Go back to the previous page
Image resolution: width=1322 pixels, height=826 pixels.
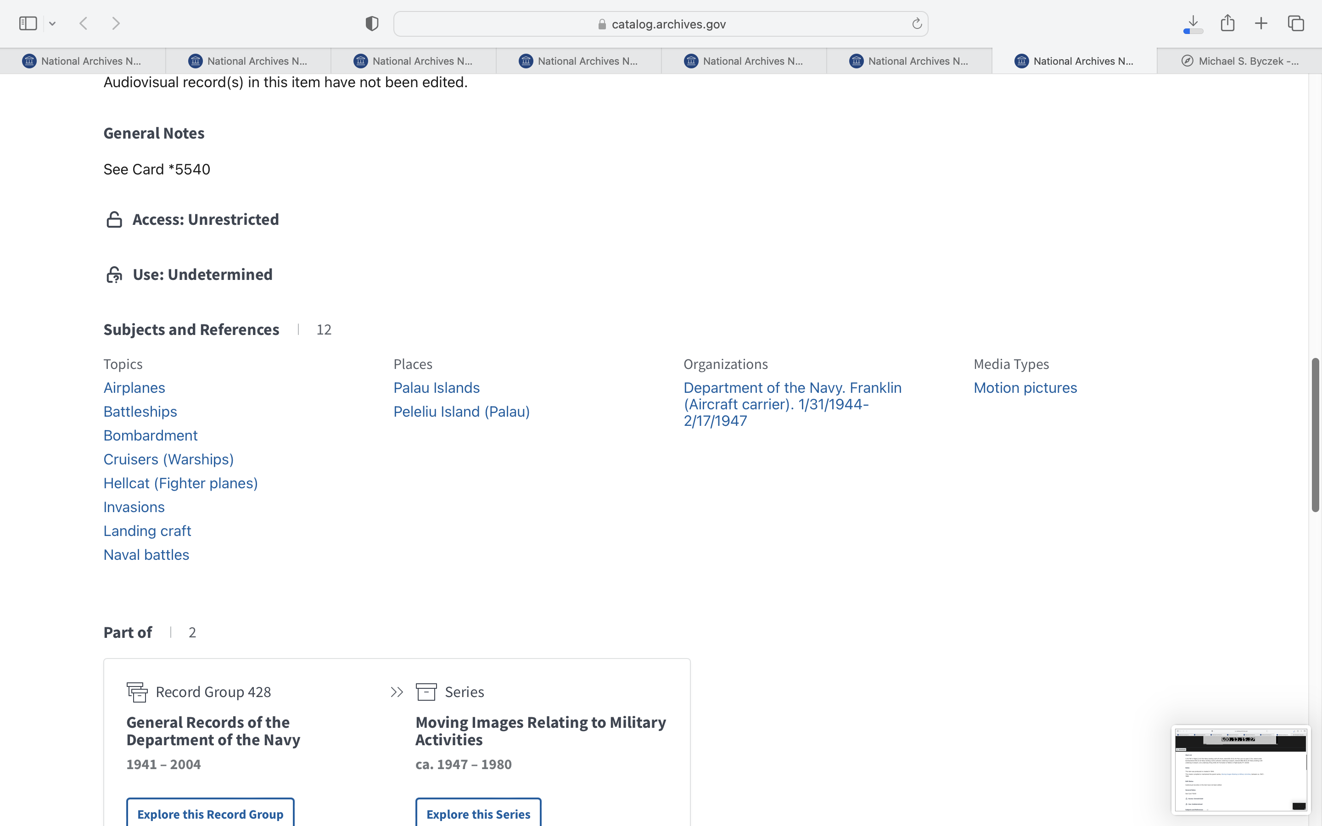pyautogui.click(x=84, y=23)
